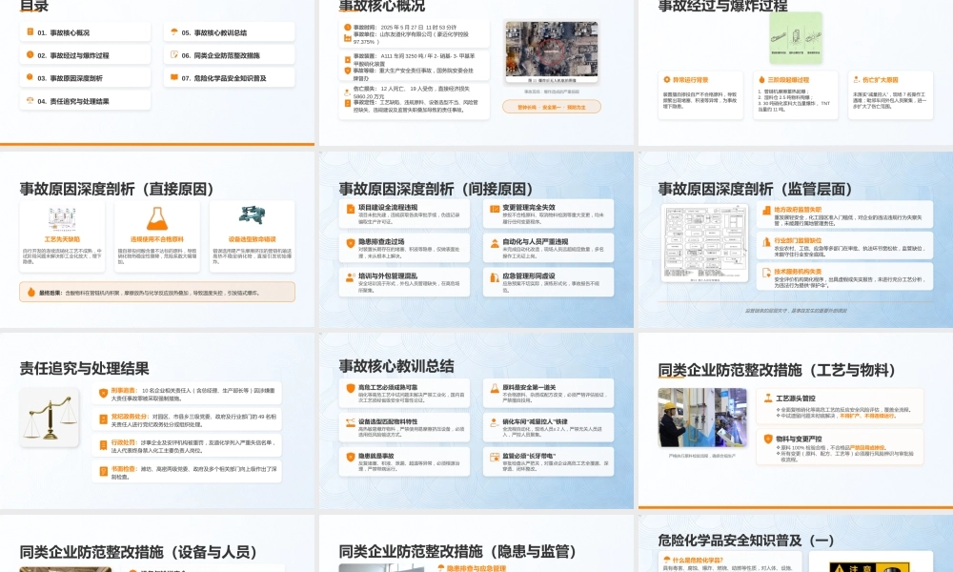Click the plant layout diagram on 监管层面 slide
Screen dimensions: 953x572
pyautogui.click(x=704, y=243)
